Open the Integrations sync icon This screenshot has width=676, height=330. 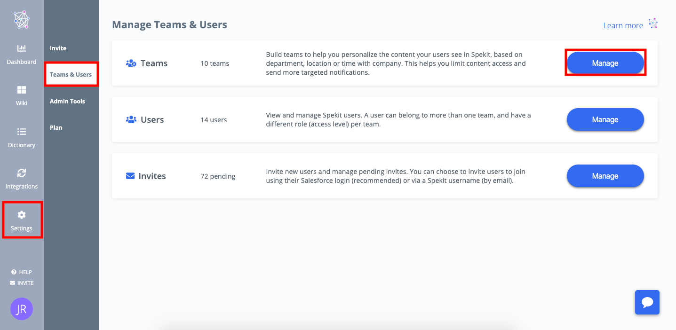[22, 173]
